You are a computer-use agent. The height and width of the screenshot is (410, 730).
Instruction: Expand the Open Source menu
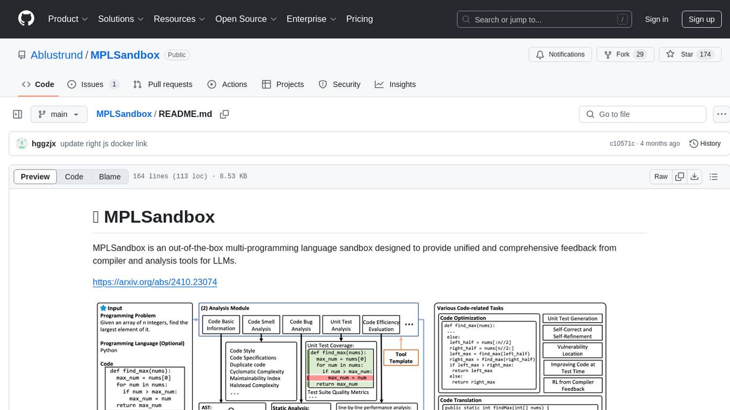(x=246, y=19)
